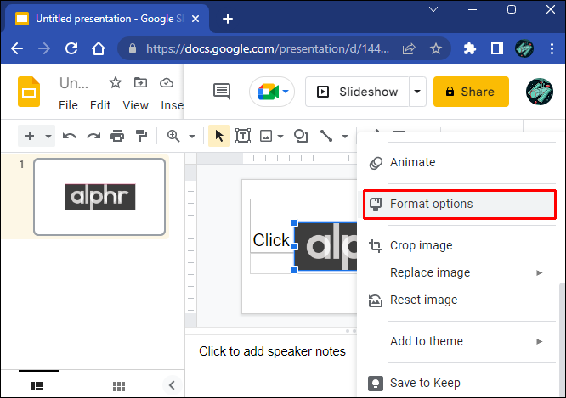
Task: Star the Untitled presentation
Action: tap(116, 82)
